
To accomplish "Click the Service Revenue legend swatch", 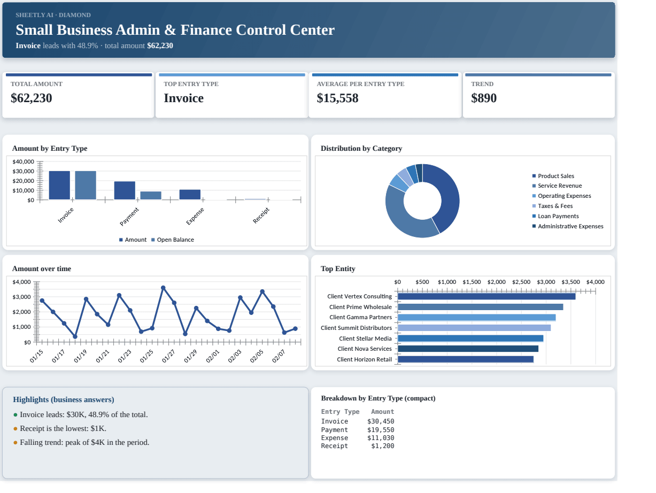I will pyautogui.click(x=534, y=186).
